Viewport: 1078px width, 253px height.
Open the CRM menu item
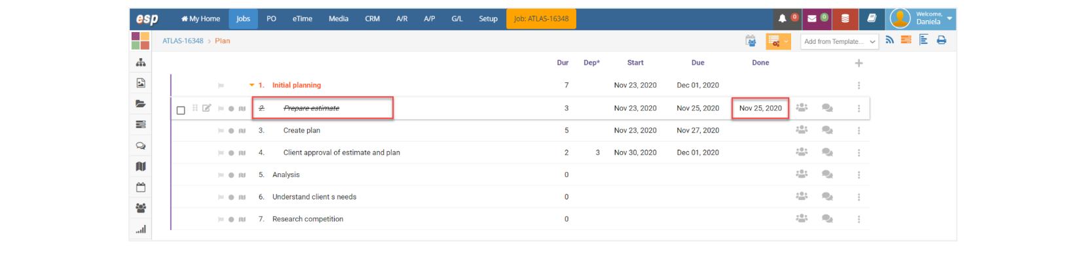372,19
